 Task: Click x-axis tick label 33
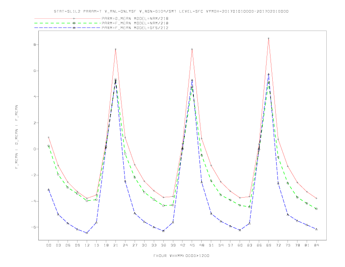point(154,245)
